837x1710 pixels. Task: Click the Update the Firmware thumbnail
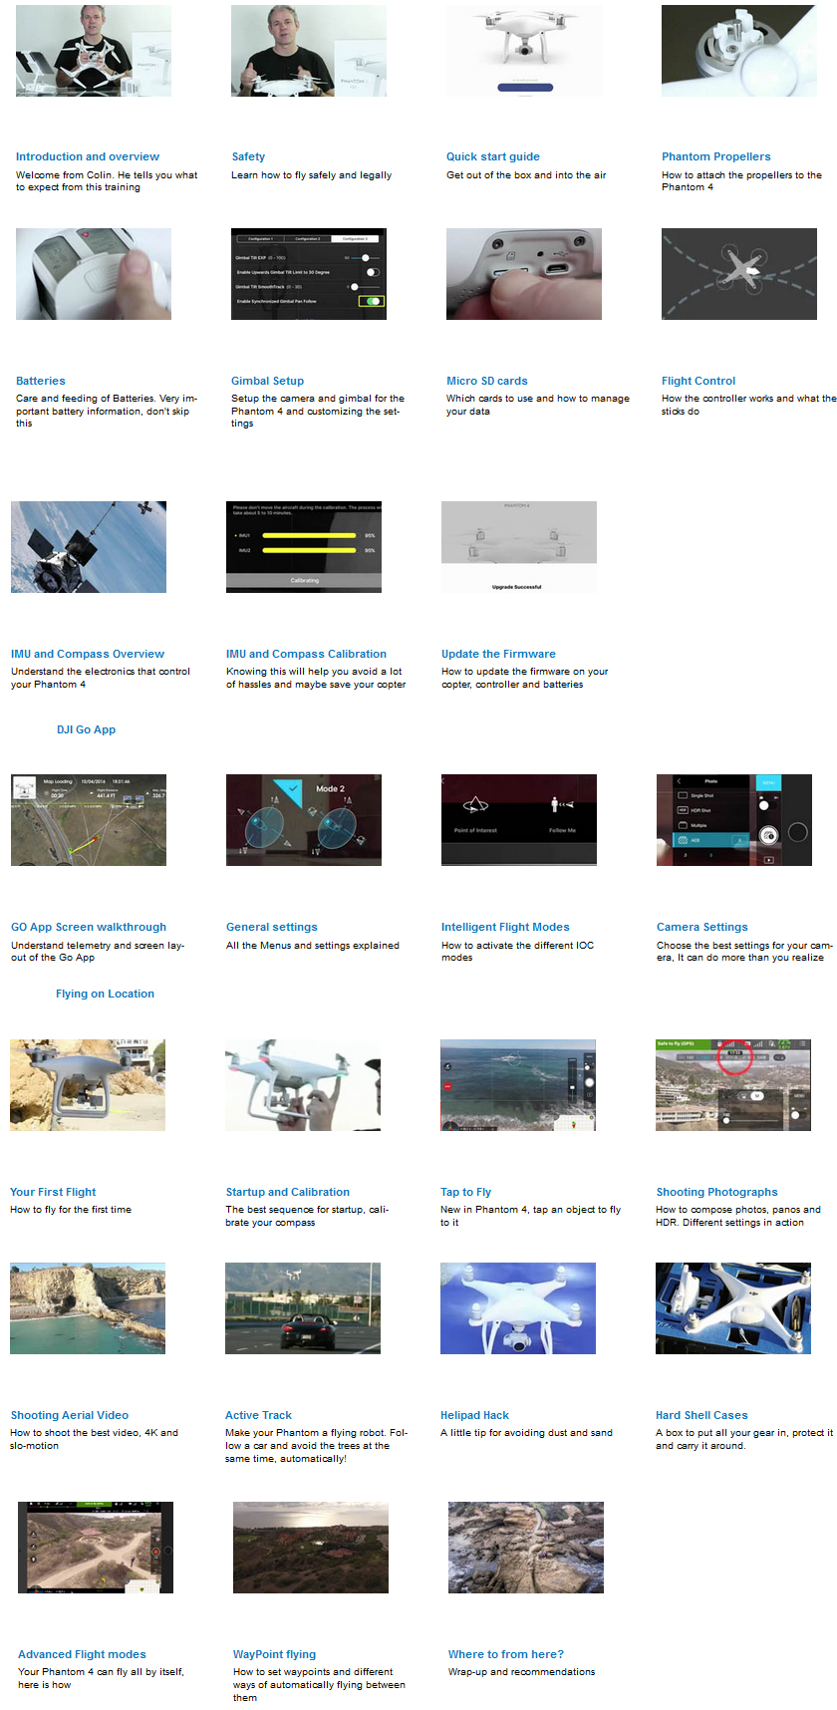coord(519,547)
